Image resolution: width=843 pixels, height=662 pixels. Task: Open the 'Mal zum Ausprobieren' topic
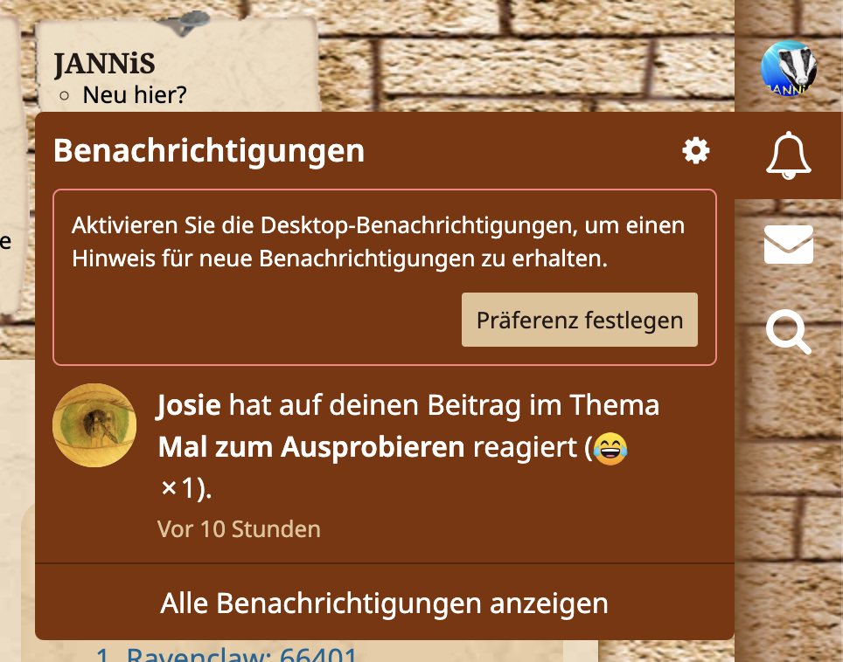[x=311, y=446]
